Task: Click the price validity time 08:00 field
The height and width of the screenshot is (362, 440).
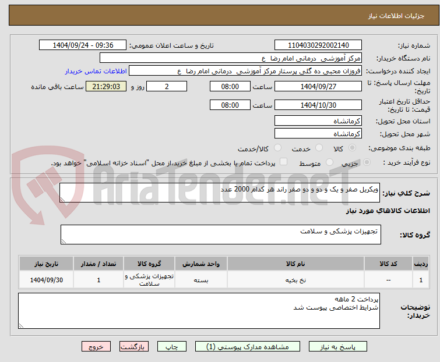Action: click(230, 105)
